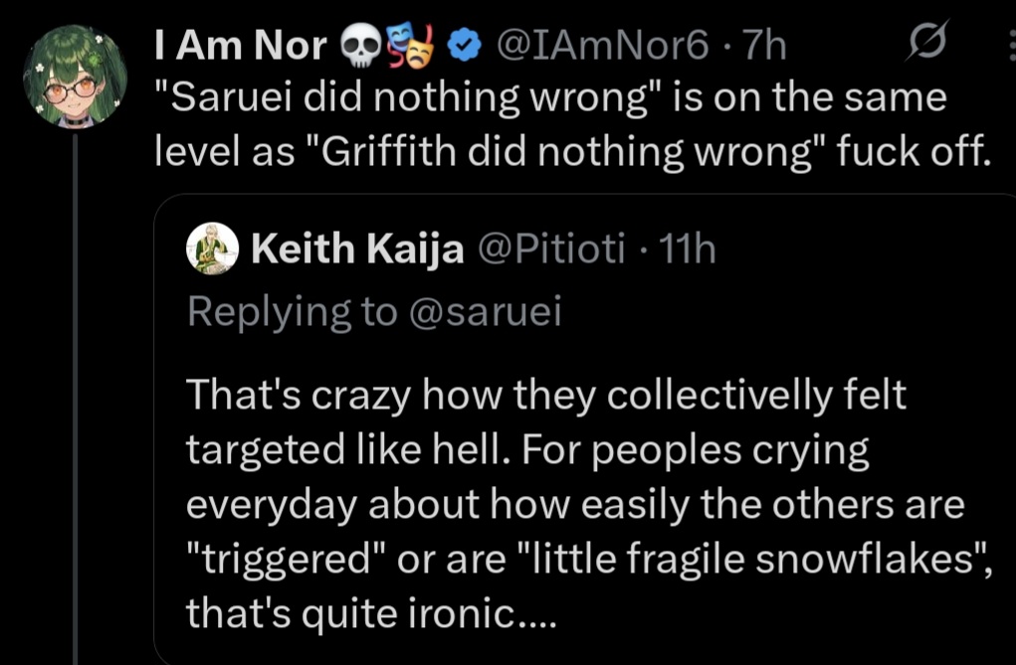
Task: Open the @Pitioti handle
Action: click(551, 249)
